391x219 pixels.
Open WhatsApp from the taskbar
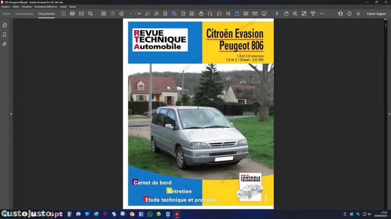tap(150, 214)
